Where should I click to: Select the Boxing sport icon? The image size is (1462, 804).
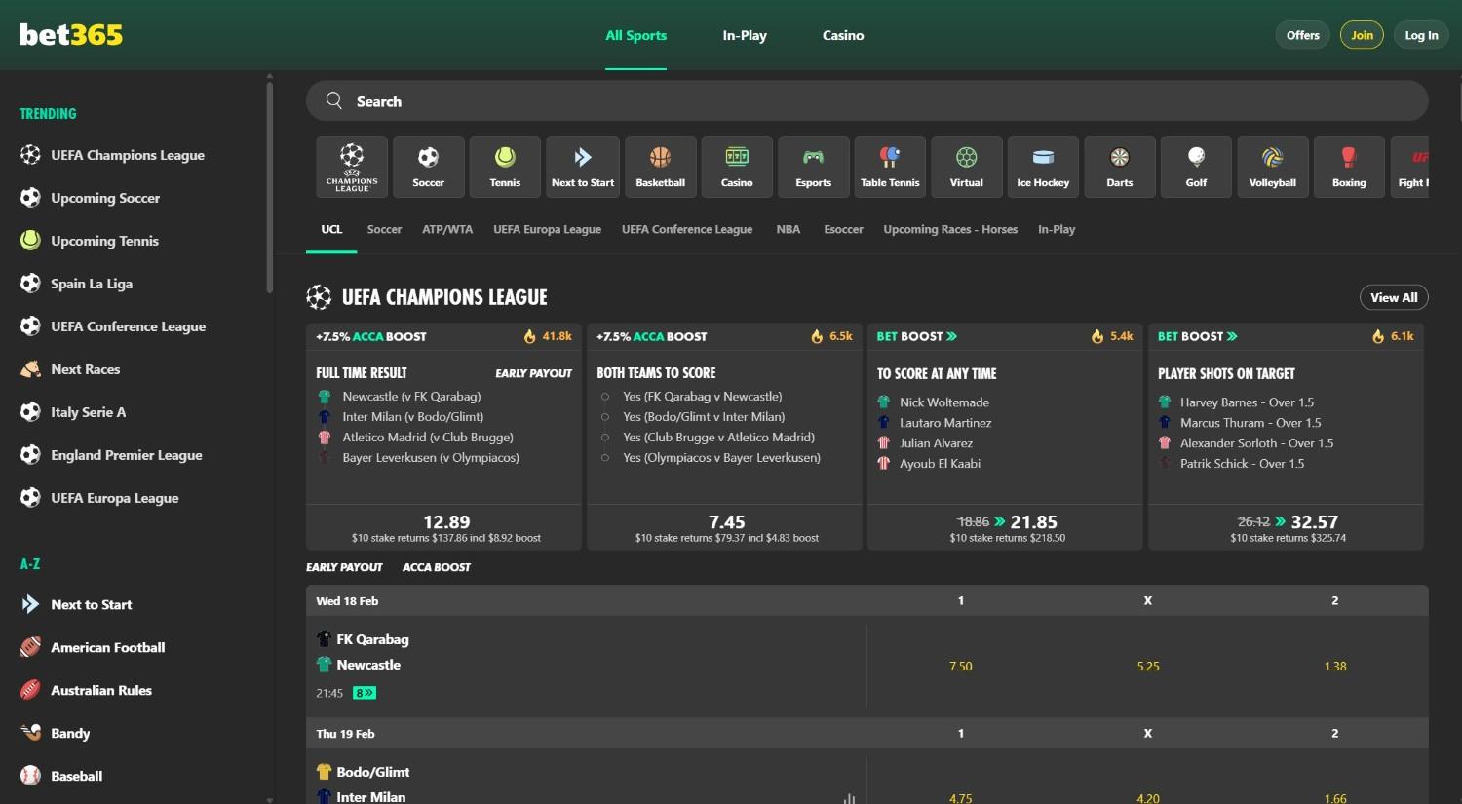pos(1349,166)
